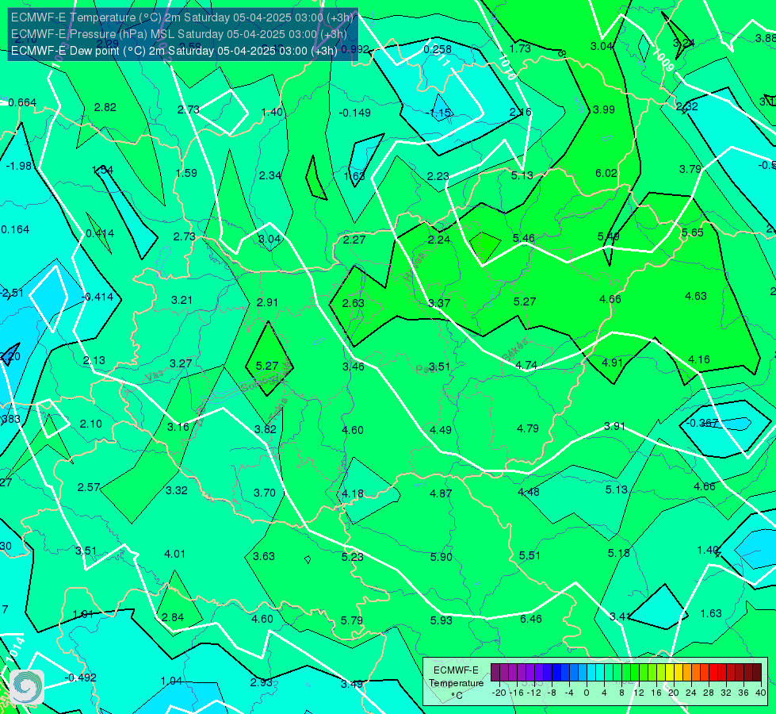This screenshot has width=776, height=714.
Task: Click the 6.46 value on the map
Action: click(x=530, y=619)
